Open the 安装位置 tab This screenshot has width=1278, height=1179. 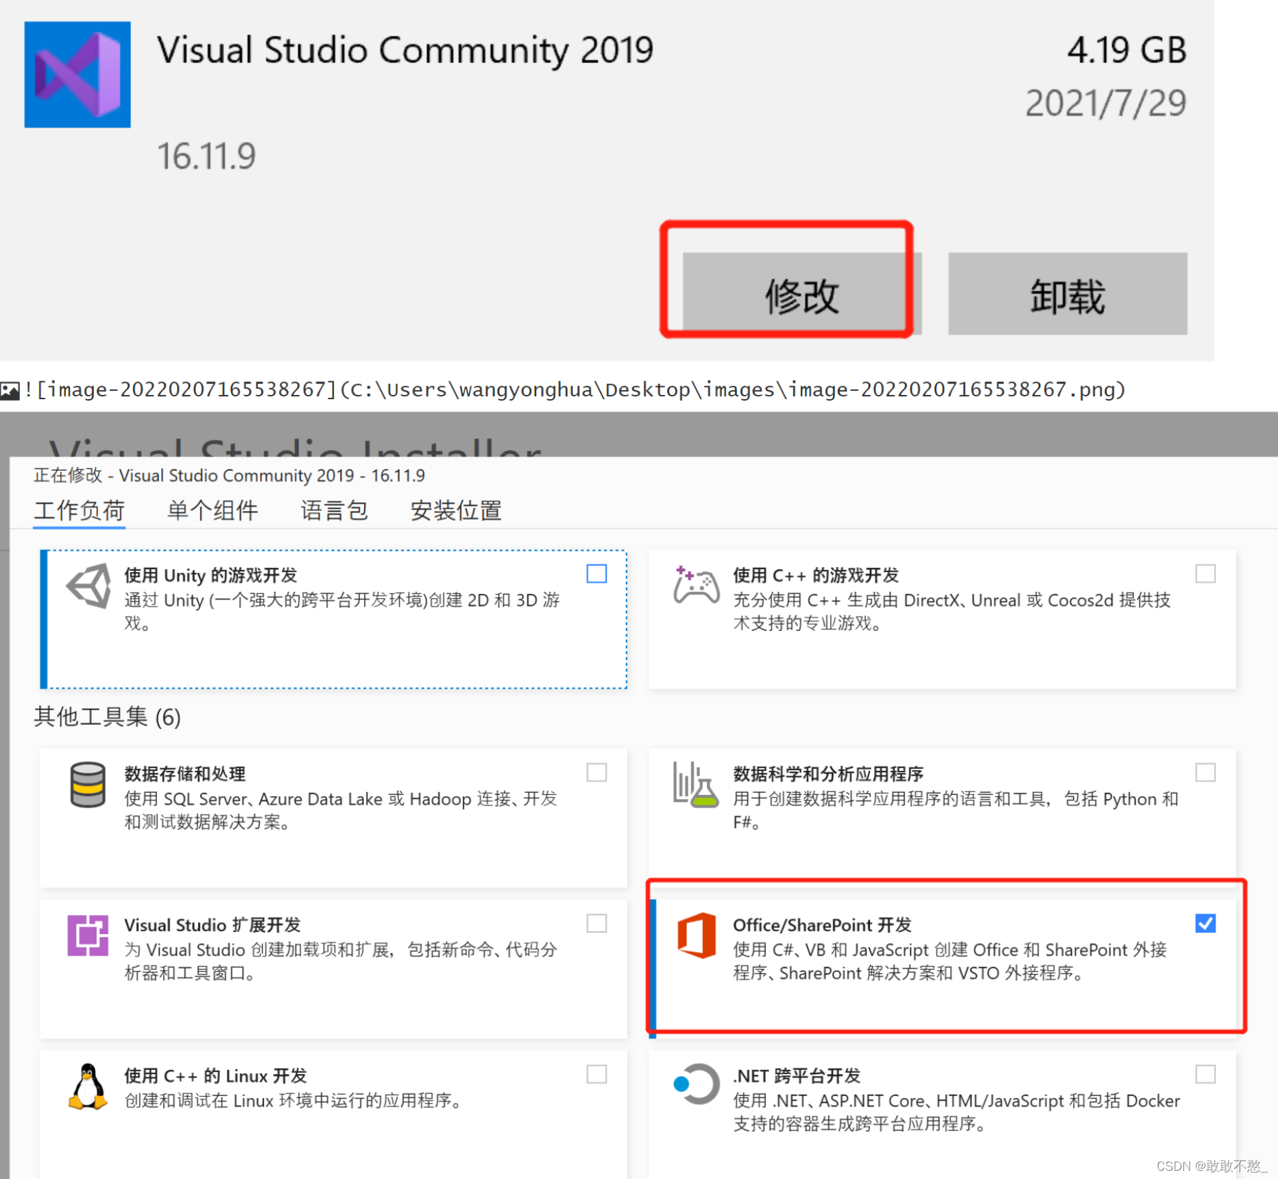click(456, 511)
